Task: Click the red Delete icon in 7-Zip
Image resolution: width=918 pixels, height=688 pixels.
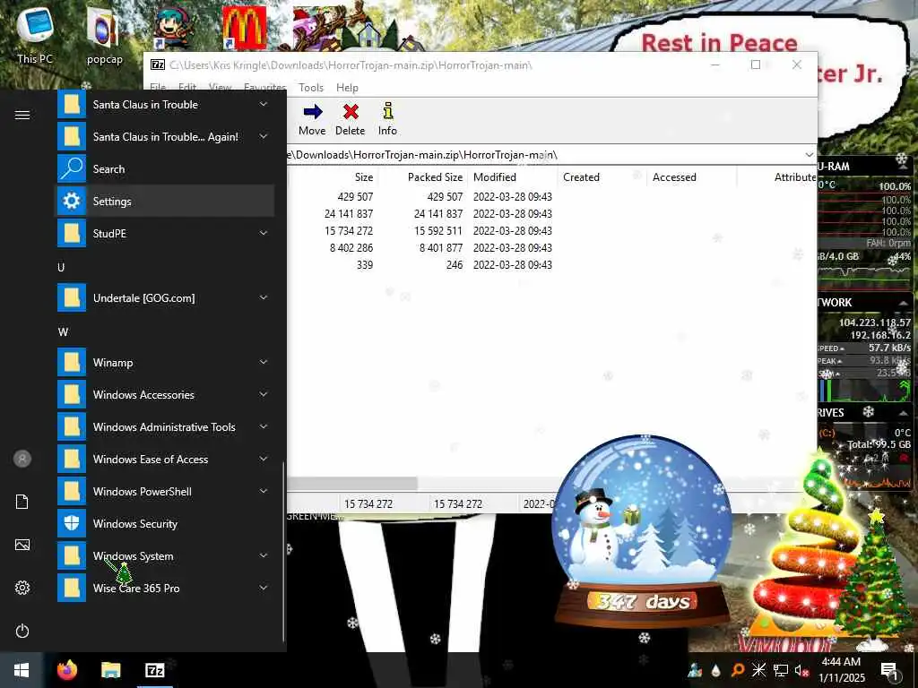Action: tap(351, 112)
